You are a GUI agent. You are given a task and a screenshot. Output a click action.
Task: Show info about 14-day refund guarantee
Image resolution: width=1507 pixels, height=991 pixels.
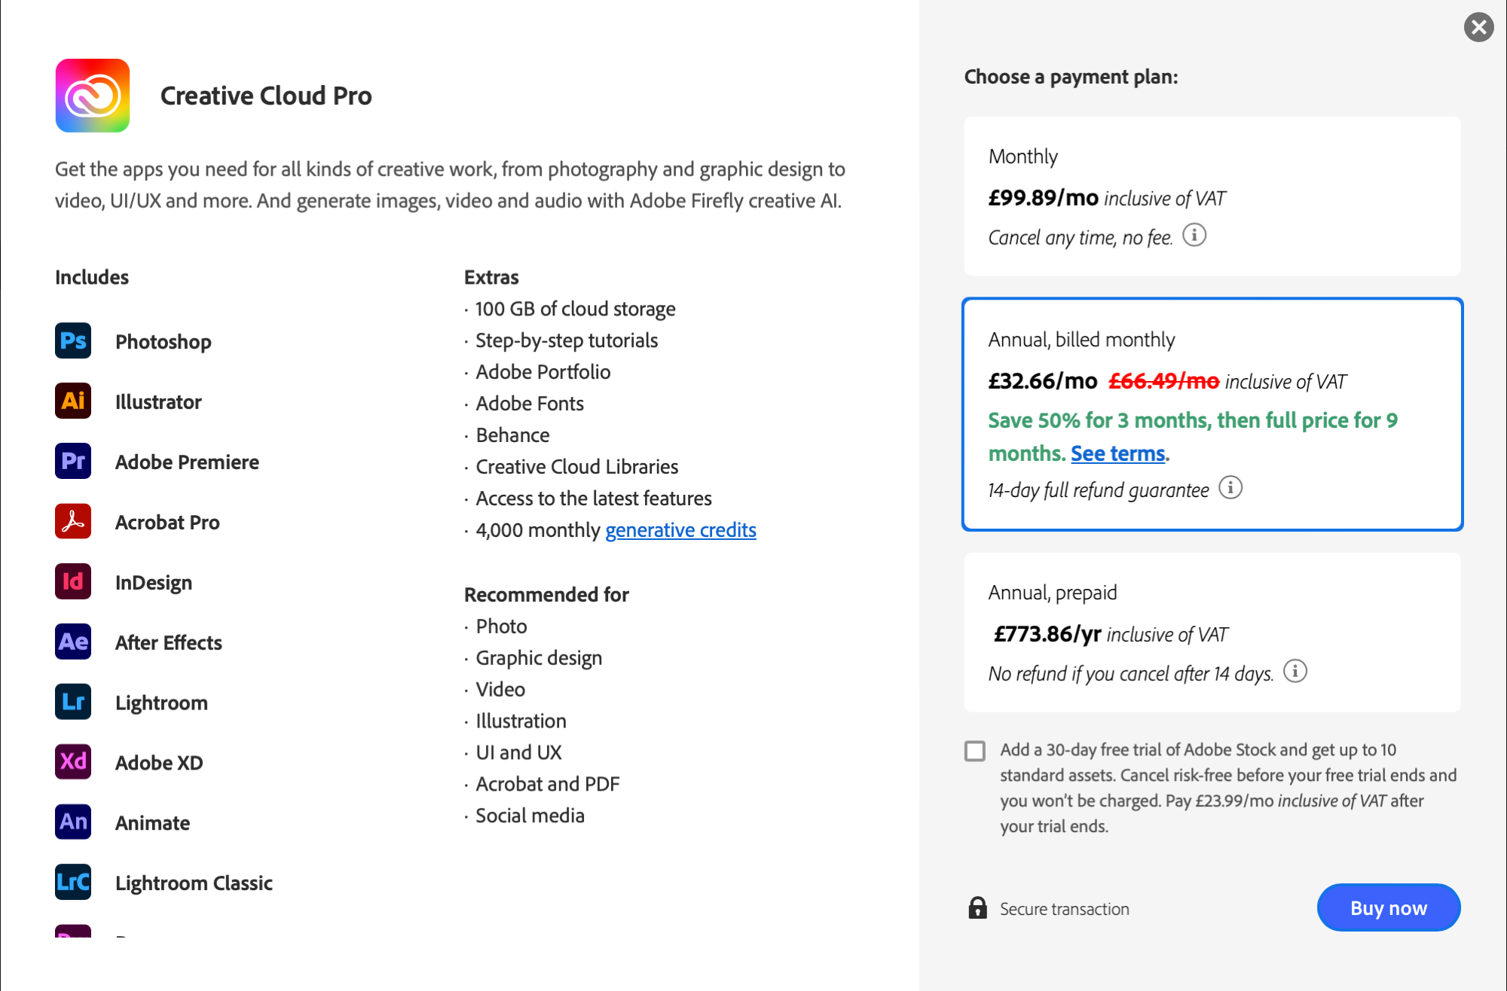pyautogui.click(x=1230, y=488)
